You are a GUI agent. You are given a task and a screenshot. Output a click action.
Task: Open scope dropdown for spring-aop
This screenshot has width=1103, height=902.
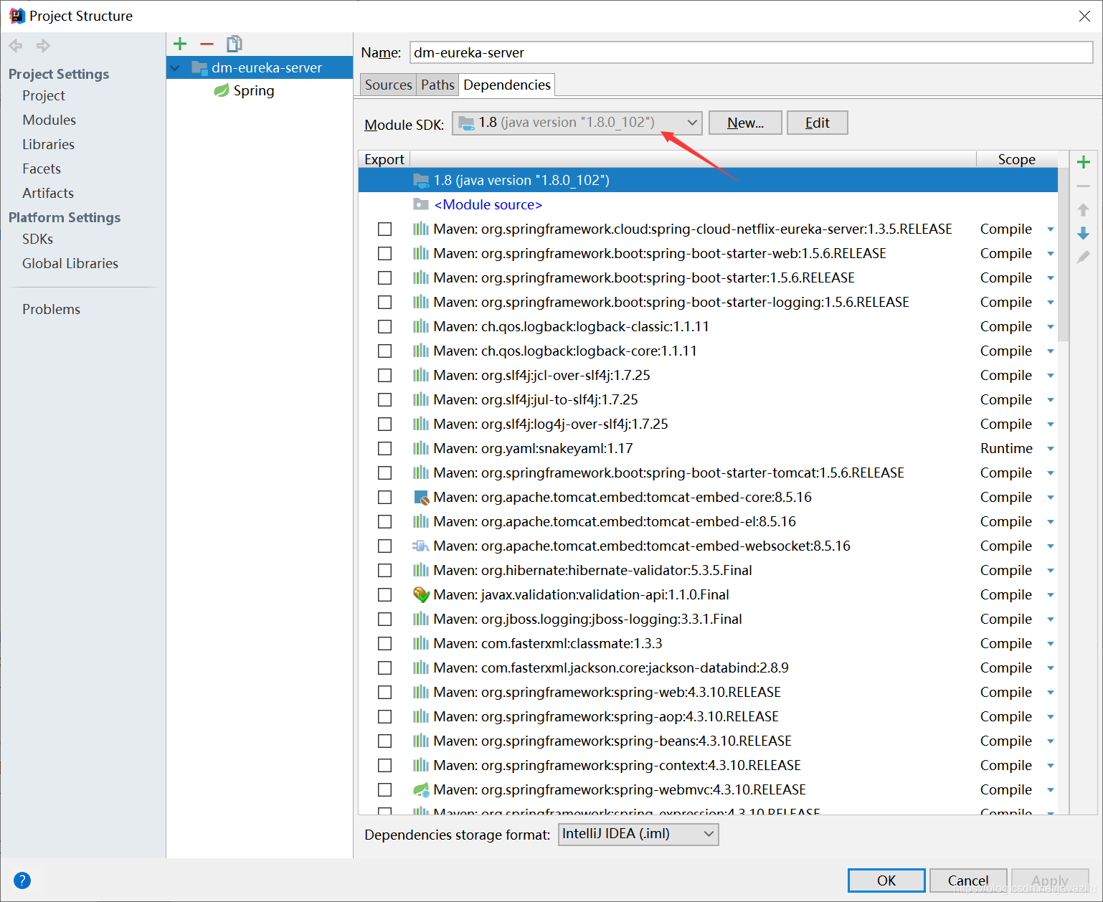coord(1051,717)
